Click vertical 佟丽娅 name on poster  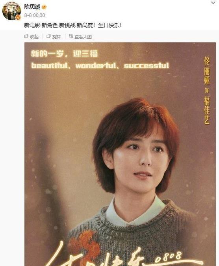207,71
